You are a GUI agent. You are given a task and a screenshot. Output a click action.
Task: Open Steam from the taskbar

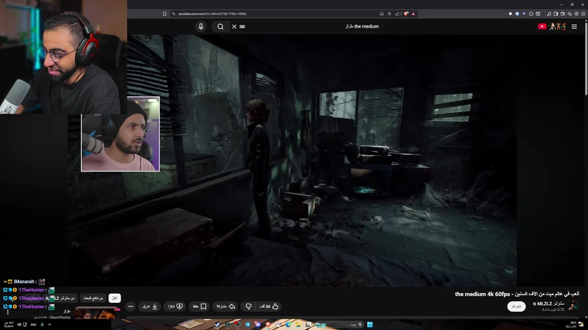217,324
